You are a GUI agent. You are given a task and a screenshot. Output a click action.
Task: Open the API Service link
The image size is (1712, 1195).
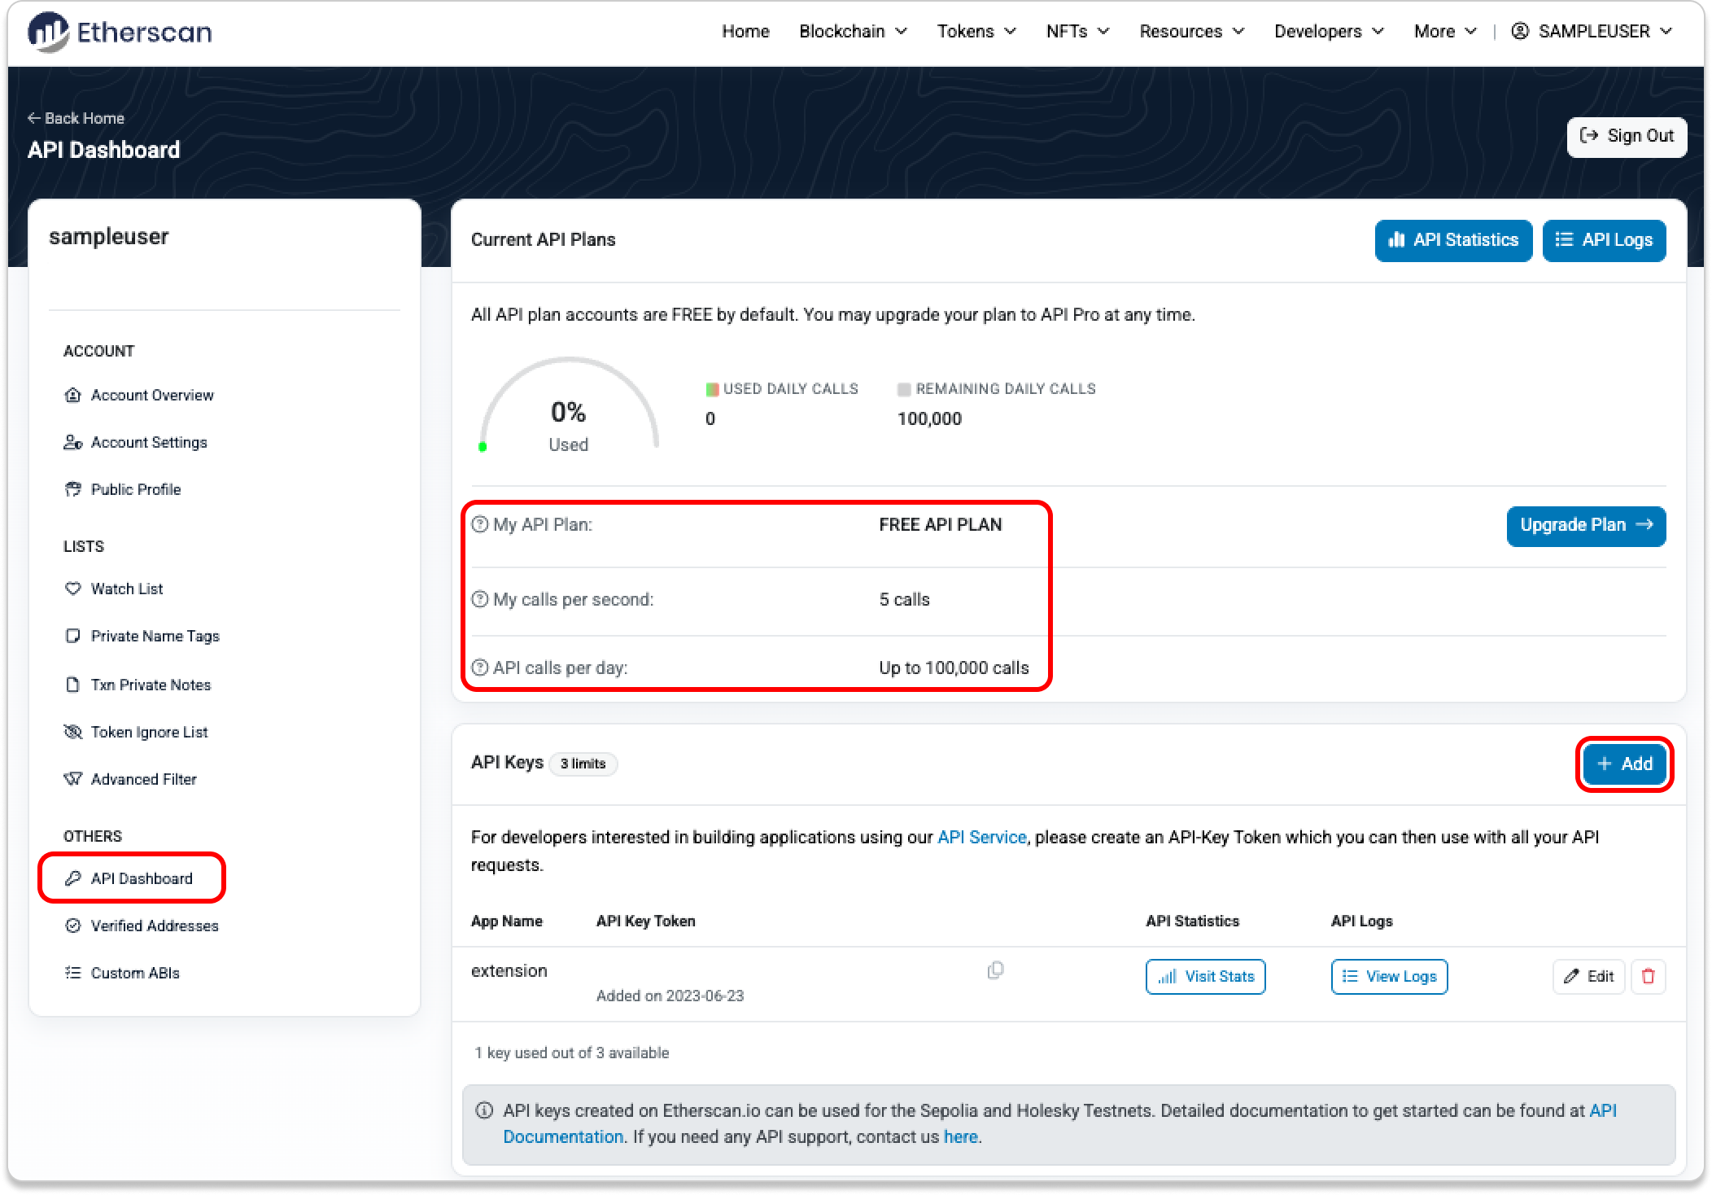point(981,837)
